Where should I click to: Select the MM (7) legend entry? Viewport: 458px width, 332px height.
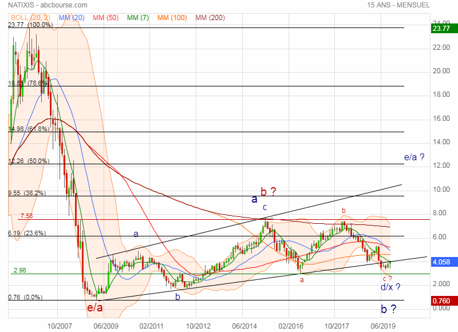pos(138,18)
